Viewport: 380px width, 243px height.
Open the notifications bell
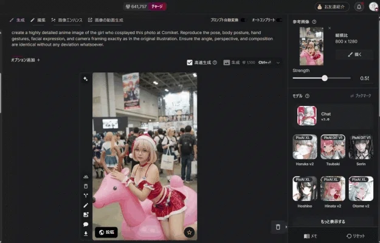(x=359, y=7)
